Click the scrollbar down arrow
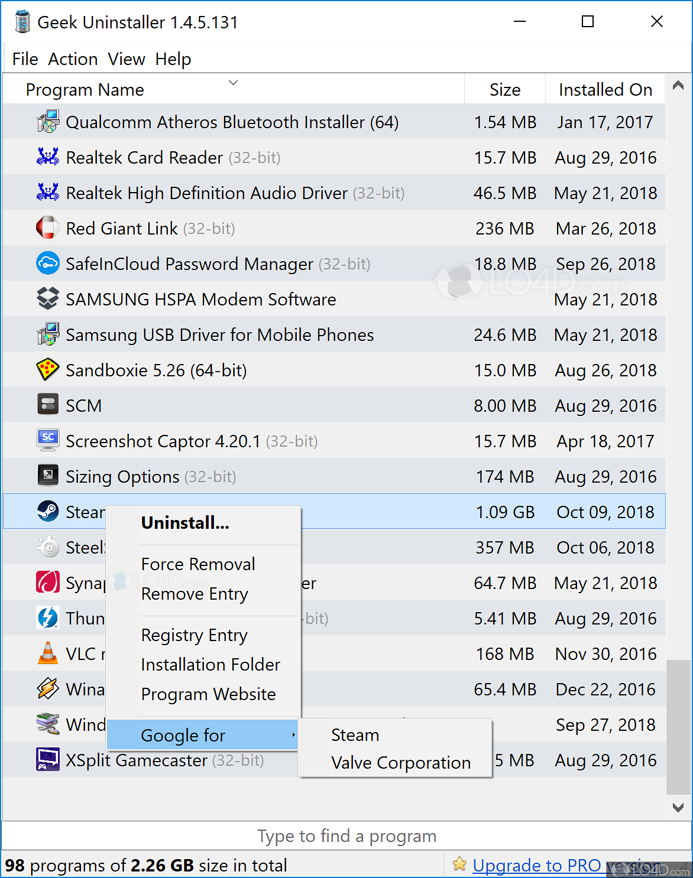 coord(679,807)
